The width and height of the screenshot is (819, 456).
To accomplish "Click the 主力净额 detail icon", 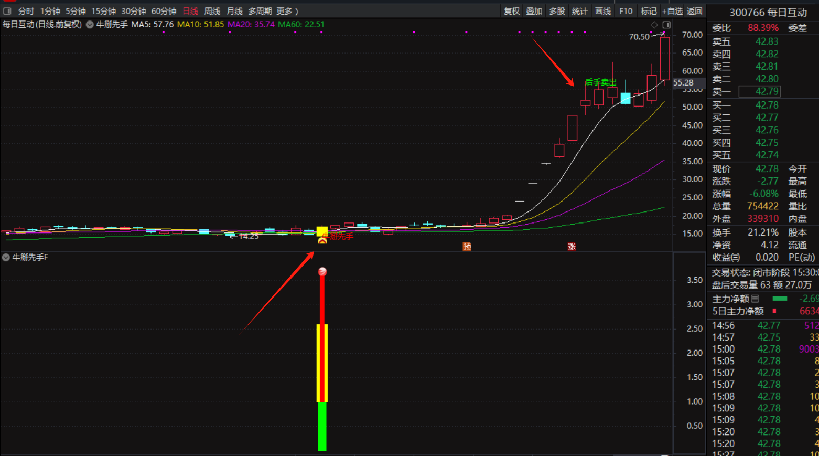I will [755, 299].
